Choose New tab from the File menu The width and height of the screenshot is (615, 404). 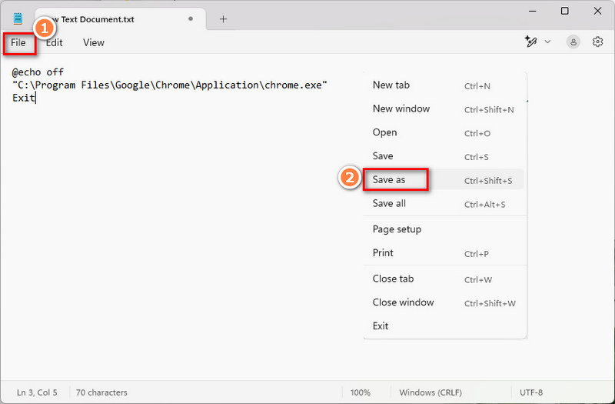[444, 85]
